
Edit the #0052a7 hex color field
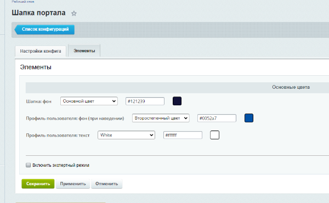click(217, 118)
